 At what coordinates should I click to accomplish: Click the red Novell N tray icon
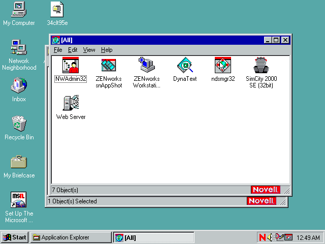(262, 237)
